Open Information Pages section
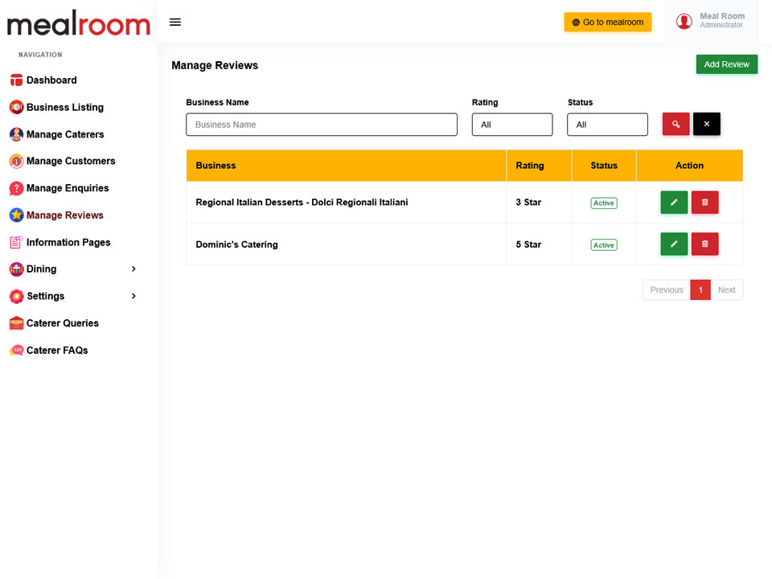This screenshot has height=579, width=772. [x=68, y=242]
